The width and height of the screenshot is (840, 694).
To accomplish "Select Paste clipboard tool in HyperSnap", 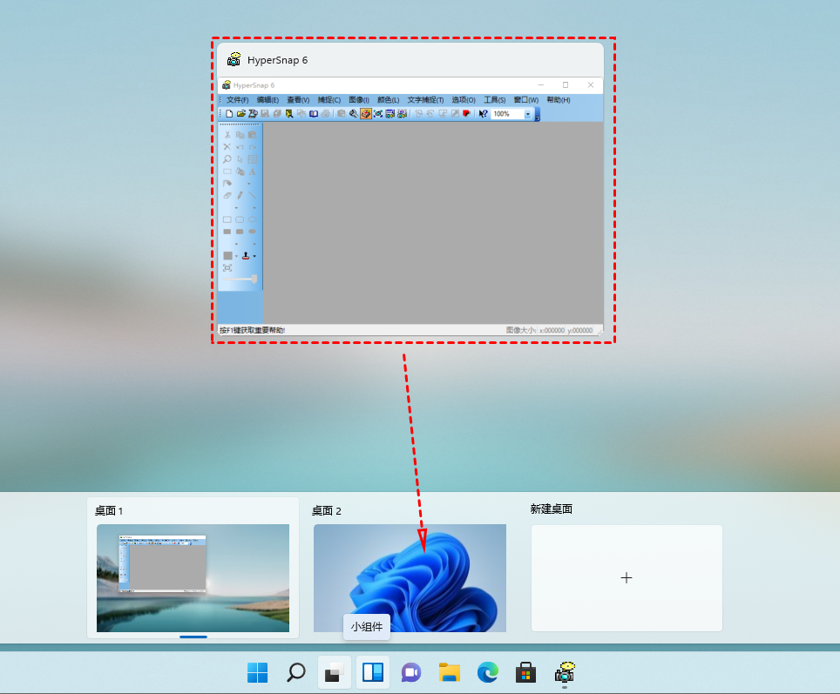I will pyautogui.click(x=253, y=135).
